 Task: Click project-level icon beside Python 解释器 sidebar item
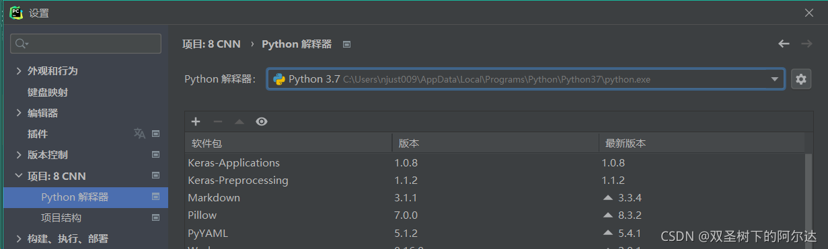pyautogui.click(x=156, y=197)
